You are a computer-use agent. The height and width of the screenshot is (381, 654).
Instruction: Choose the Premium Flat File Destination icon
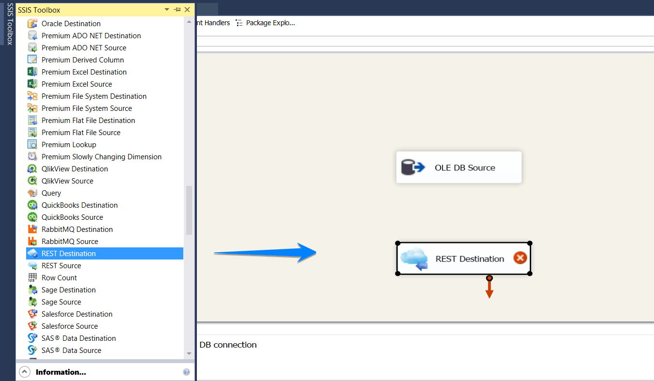point(32,120)
